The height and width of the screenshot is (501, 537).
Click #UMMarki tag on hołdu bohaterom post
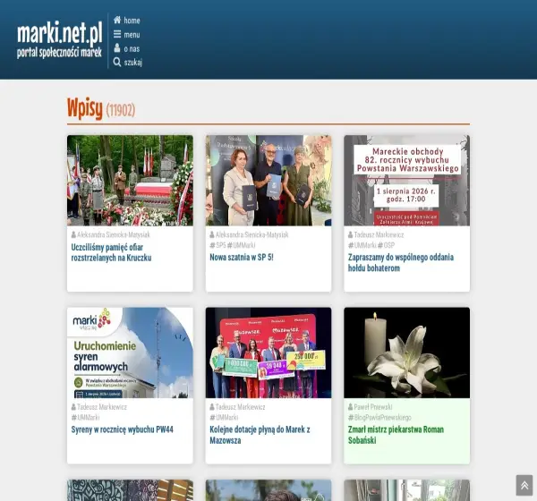[362, 245]
